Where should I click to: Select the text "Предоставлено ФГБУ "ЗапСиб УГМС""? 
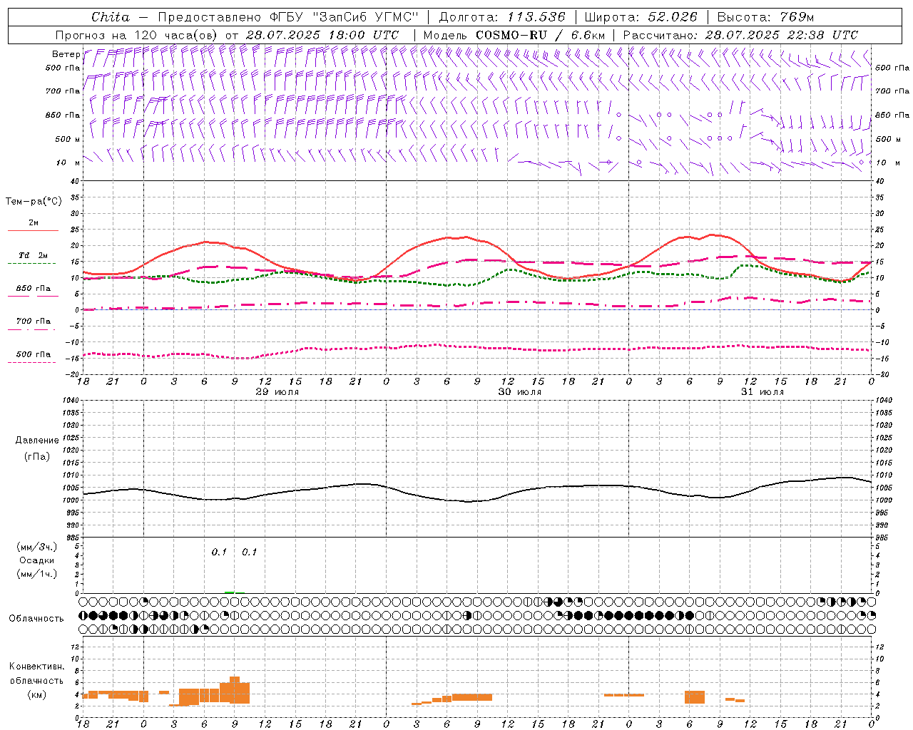[287, 17]
